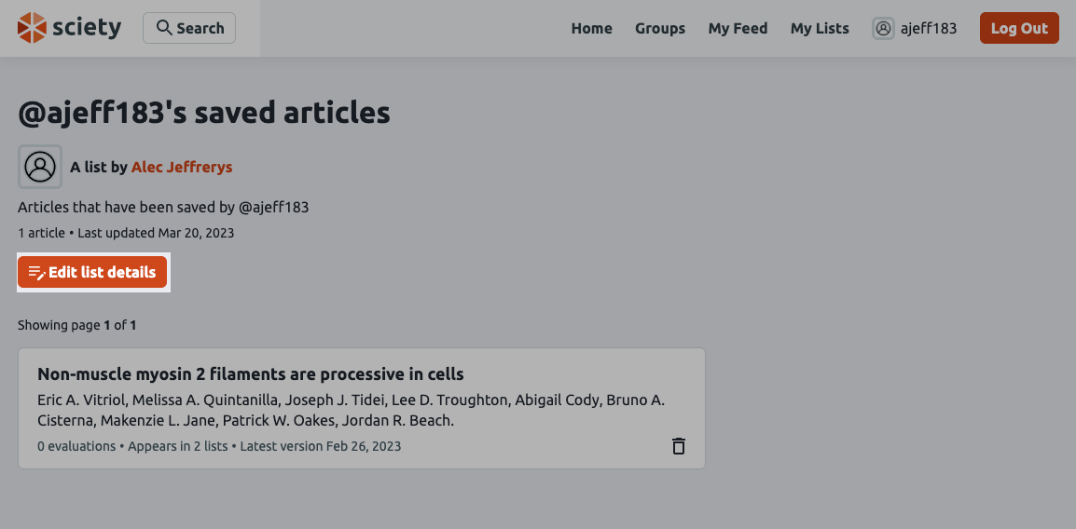The image size is (1076, 529).
Task: Click the list owner's avatar image
Action: point(40,167)
